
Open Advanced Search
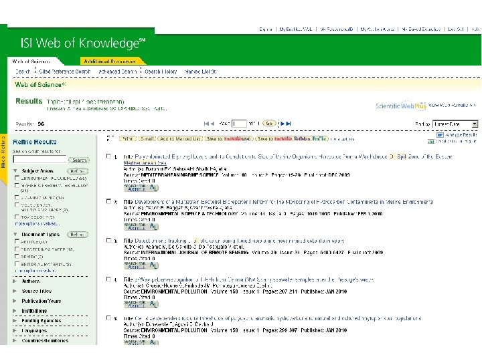point(117,72)
